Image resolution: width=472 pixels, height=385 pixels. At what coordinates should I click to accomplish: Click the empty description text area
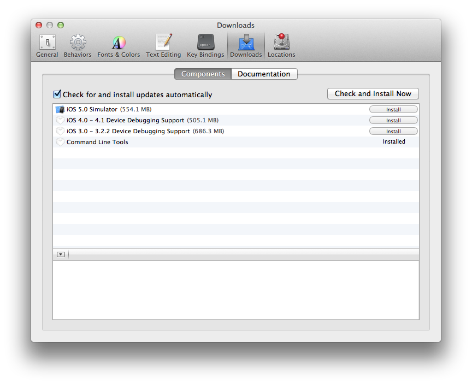pos(235,290)
